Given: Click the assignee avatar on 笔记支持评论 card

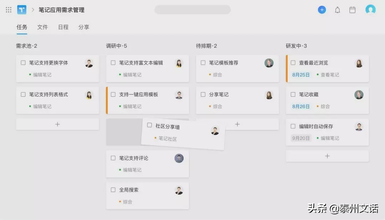Looking at the screenshot, I should pyautogui.click(x=179, y=158).
